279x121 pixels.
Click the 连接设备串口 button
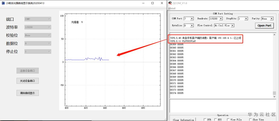pyautogui.click(x=28, y=71)
